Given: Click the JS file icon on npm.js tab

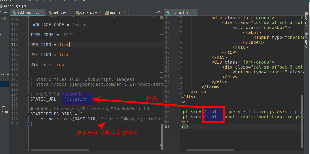Looking at the screenshot, I should click(107, 13).
